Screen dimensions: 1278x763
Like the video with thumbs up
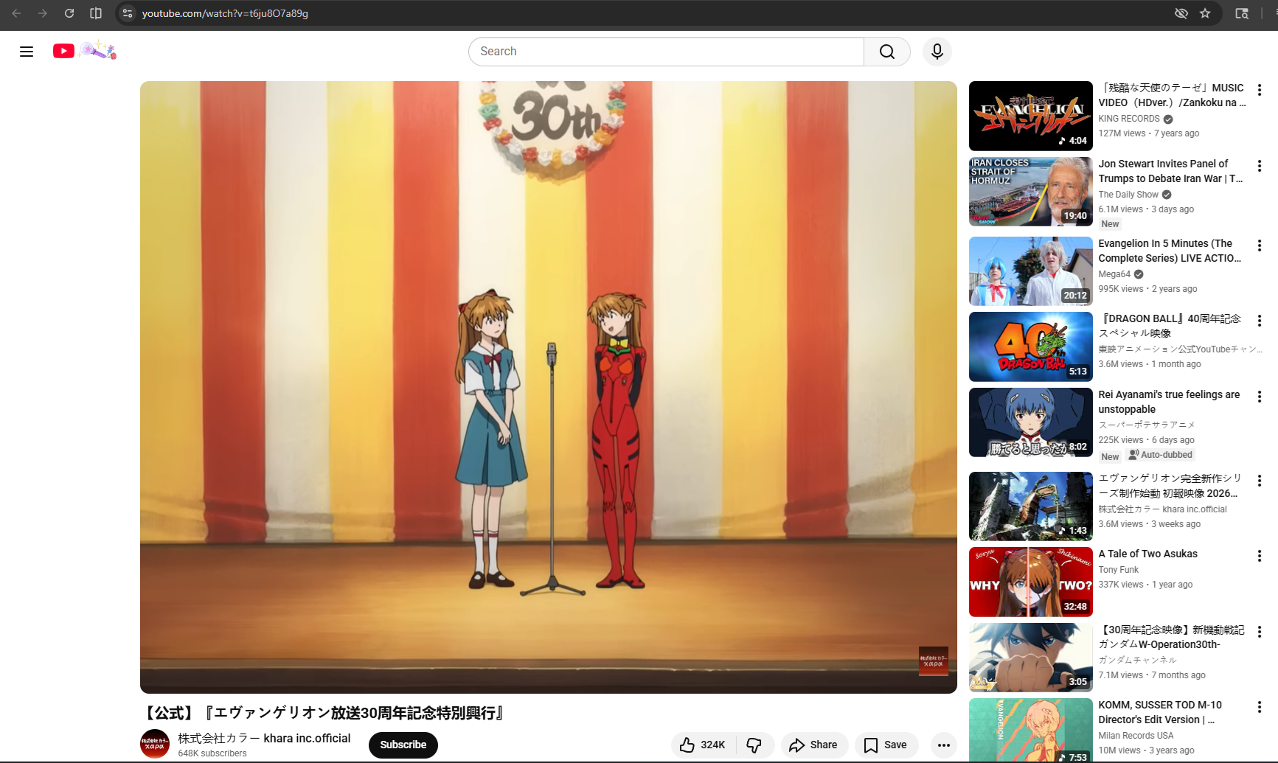(x=703, y=745)
